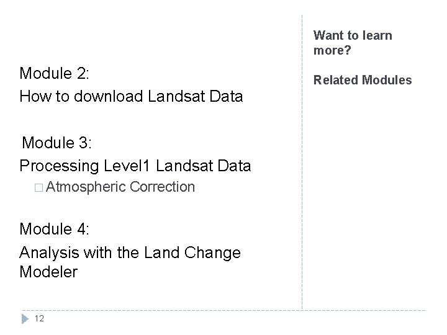
Task: Click the 'Want to learn more?' title
Action: point(353,43)
